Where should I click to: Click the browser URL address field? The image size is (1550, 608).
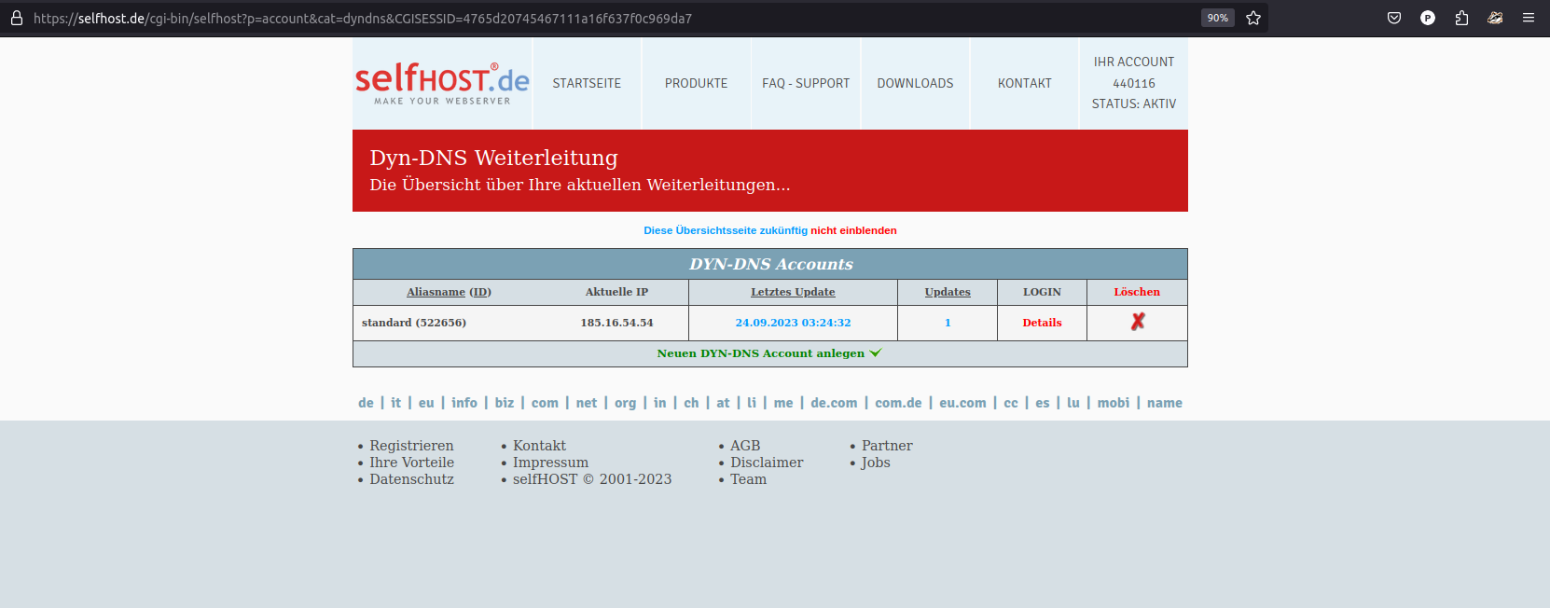tap(606, 18)
